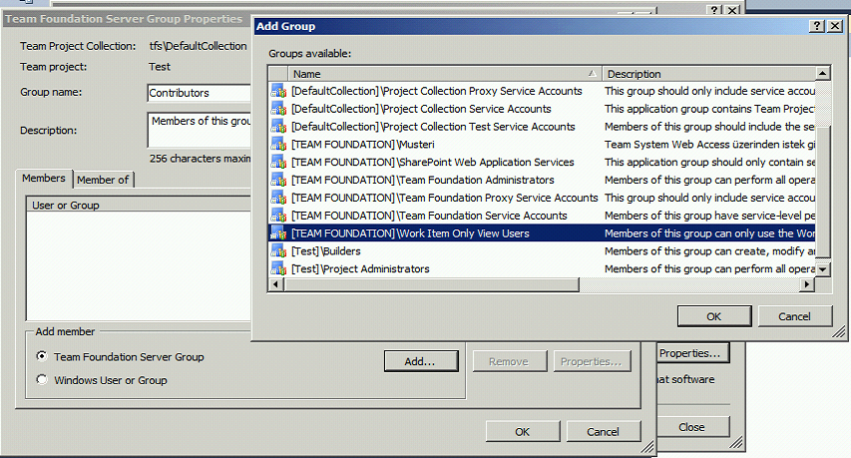
Task: Click group icon beside Team Foundation Administrators
Action: tap(278, 181)
